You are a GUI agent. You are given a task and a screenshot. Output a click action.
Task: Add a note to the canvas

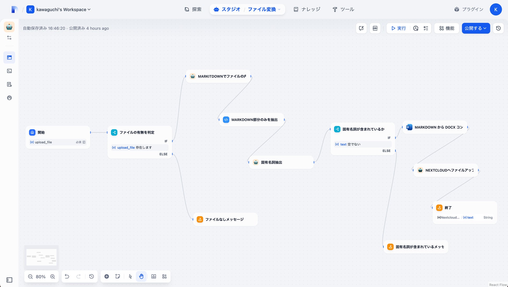[x=118, y=276]
